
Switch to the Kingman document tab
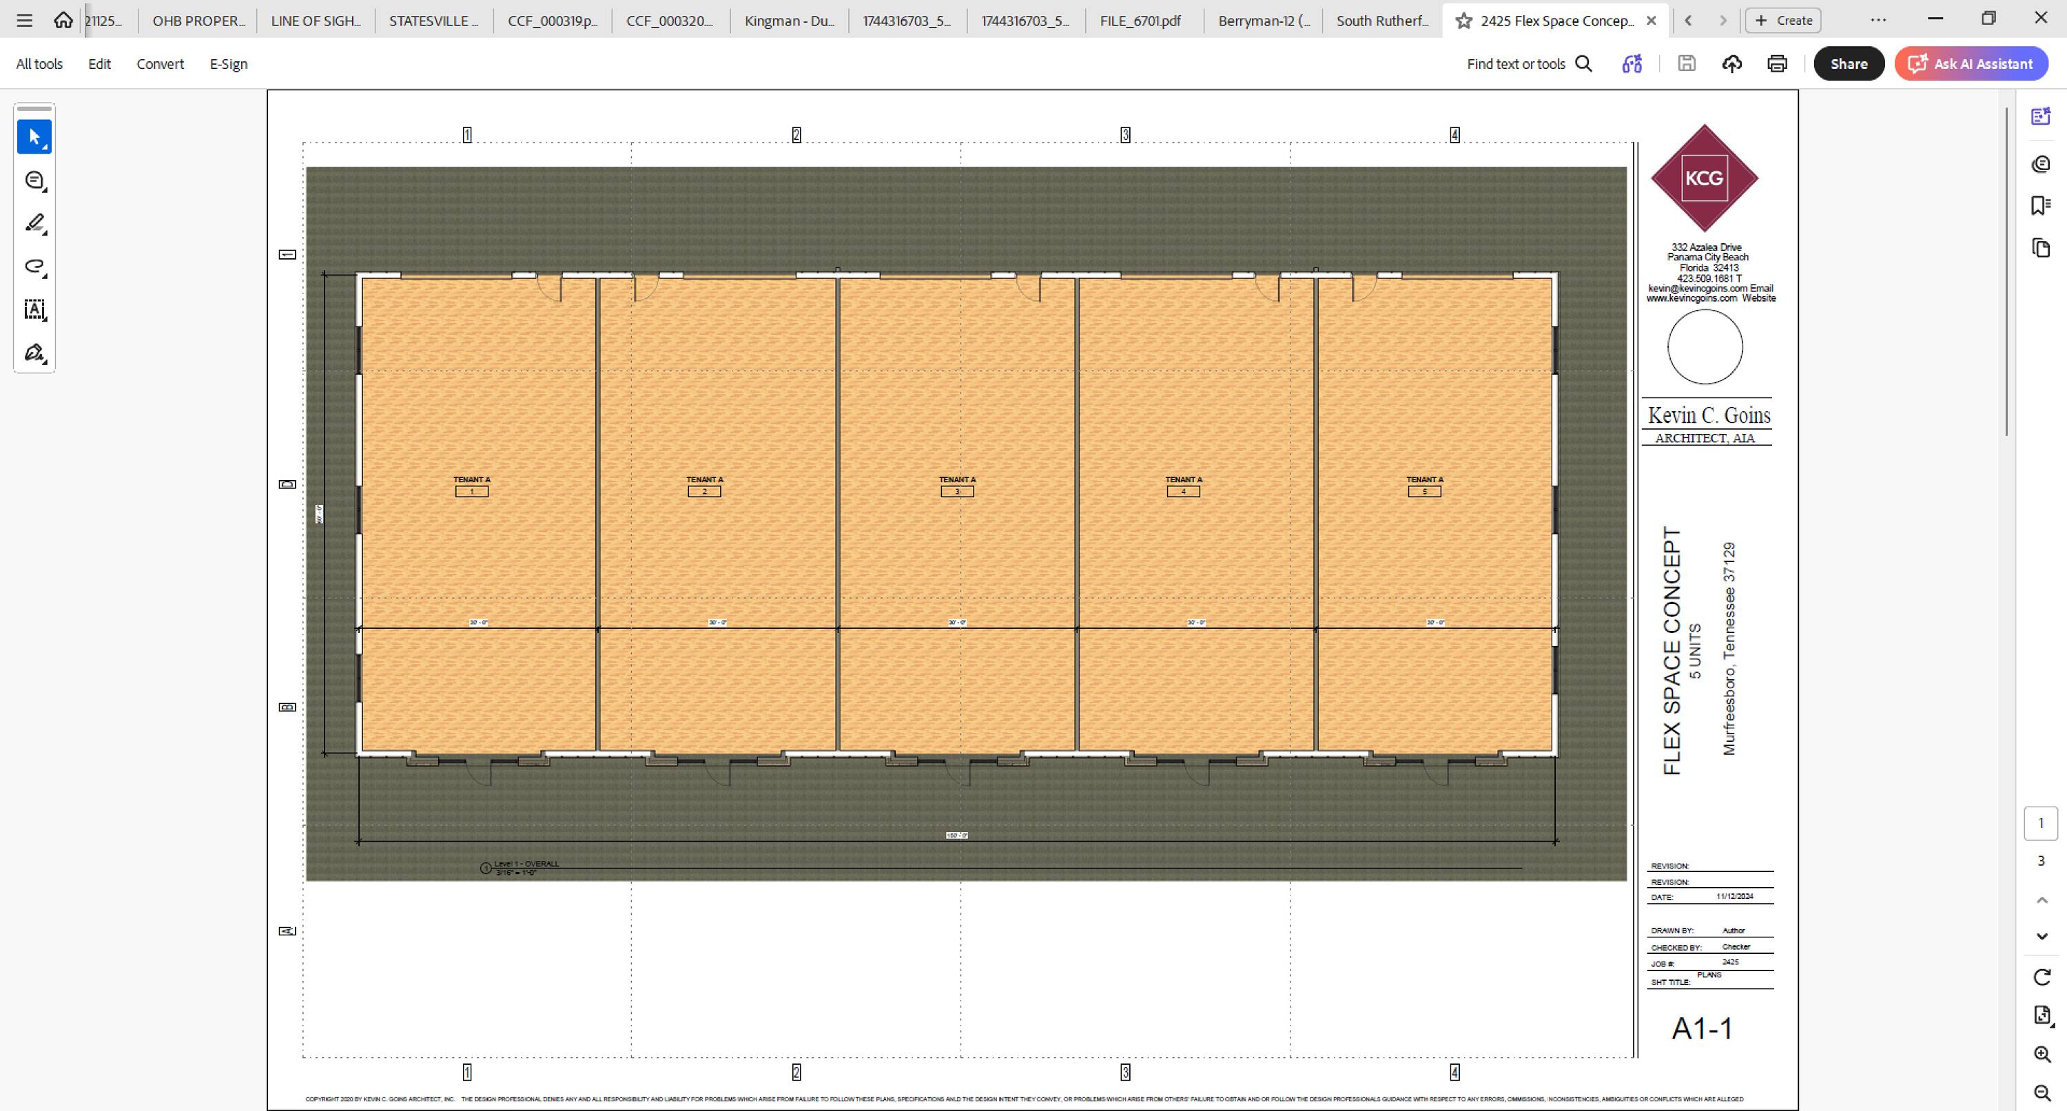coord(790,21)
